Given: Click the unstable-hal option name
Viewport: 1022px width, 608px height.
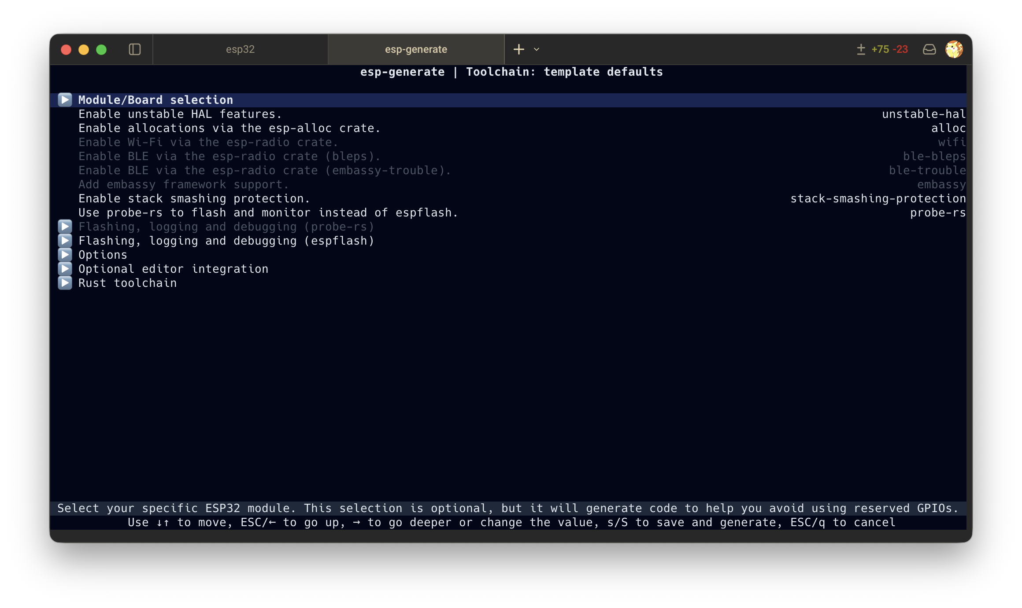Looking at the screenshot, I should coord(924,114).
